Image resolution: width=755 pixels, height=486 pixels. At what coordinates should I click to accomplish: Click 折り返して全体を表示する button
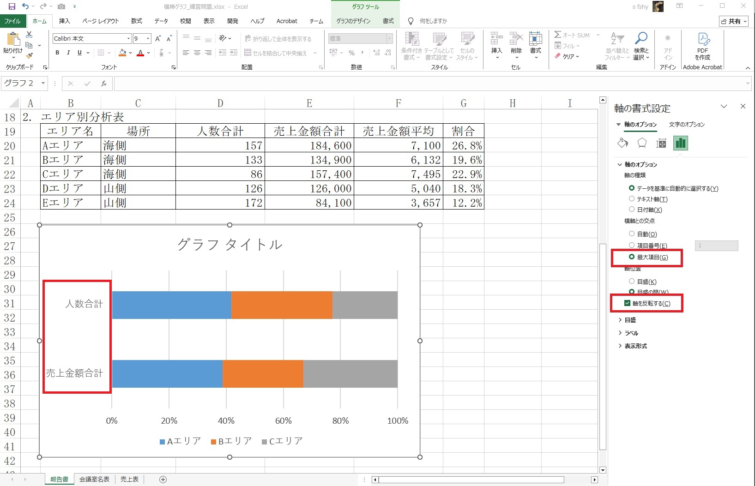[278, 39]
